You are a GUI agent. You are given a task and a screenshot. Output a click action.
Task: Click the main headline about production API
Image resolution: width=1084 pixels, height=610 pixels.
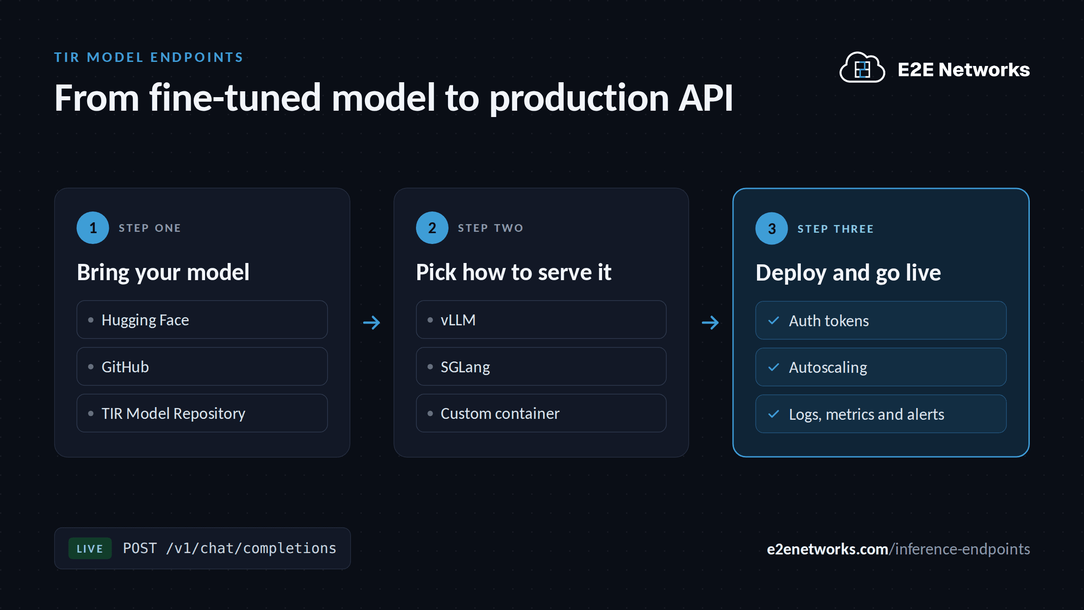pyautogui.click(x=394, y=98)
